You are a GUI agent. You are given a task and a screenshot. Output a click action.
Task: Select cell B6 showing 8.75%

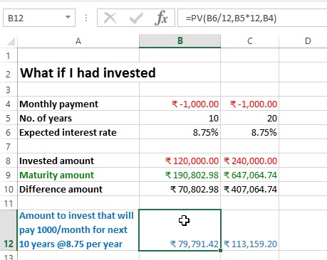coord(180,132)
